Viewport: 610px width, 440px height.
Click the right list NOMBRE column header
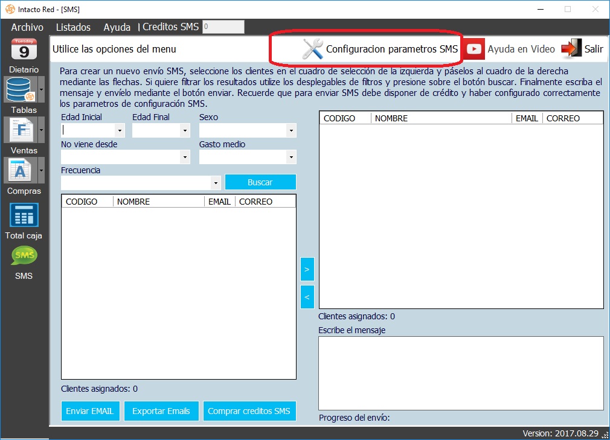441,118
